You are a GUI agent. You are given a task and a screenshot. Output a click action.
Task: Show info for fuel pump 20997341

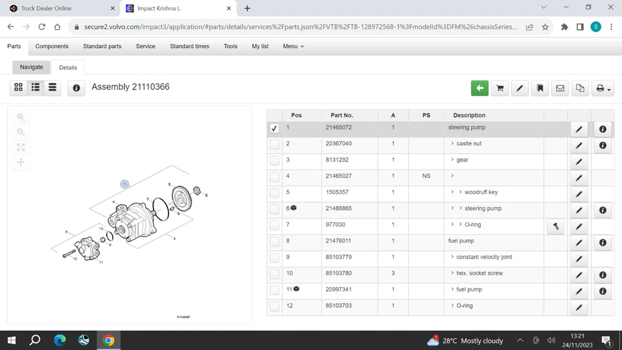tap(603, 291)
